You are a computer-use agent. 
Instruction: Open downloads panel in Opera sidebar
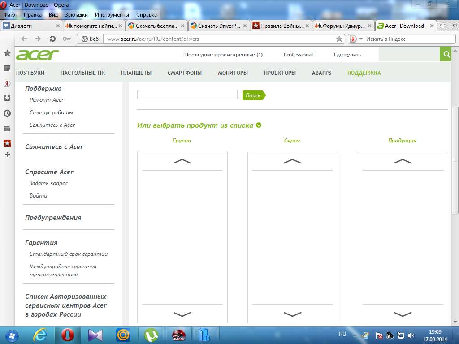[x=7, y=98]
